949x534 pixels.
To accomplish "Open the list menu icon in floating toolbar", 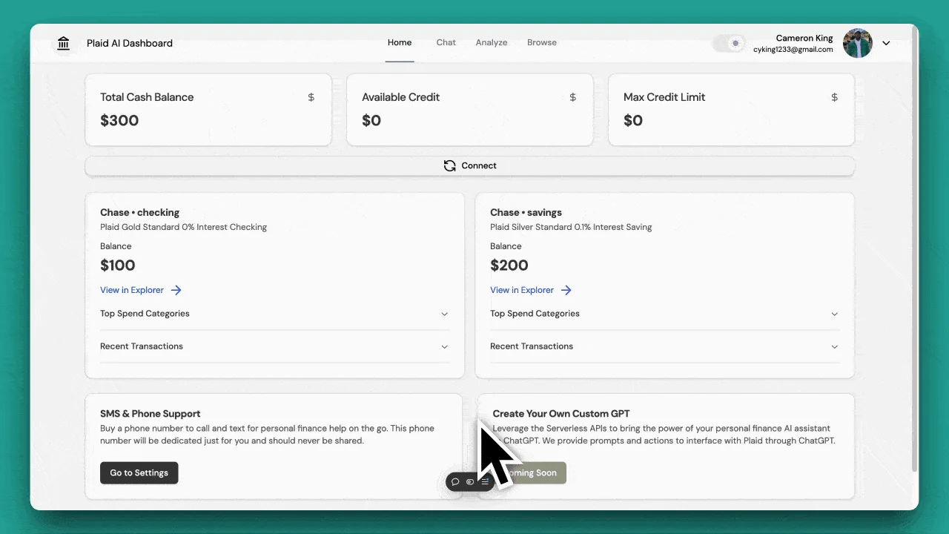I will pyautogui.click(x=485, y=482).
